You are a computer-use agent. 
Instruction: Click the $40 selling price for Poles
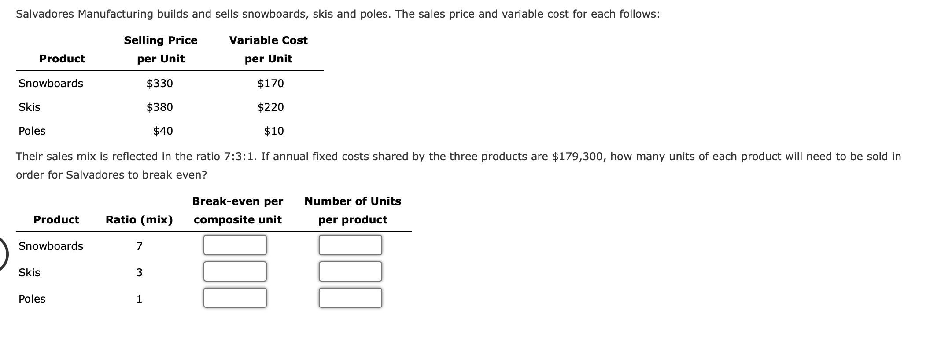pos(162,131)
